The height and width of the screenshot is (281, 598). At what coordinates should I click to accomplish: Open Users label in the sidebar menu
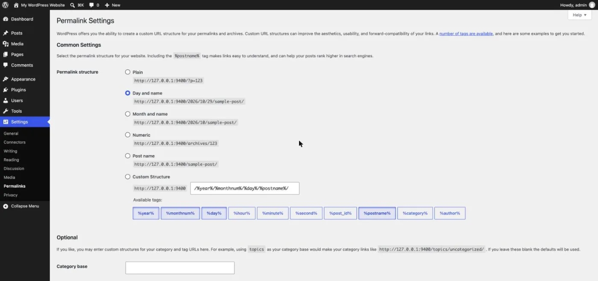click(17, 101)
